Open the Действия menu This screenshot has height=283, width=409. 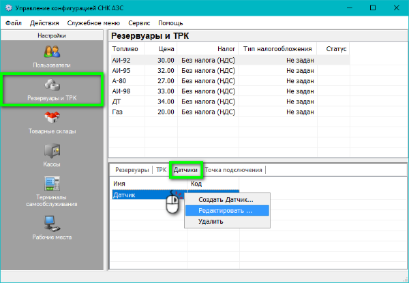[x=44, y=22]
